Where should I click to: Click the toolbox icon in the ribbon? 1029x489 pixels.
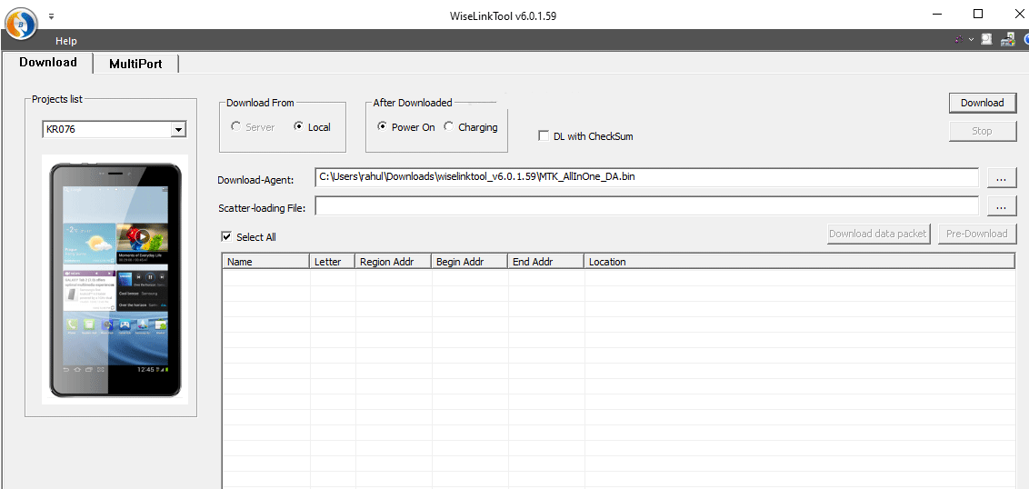pyautogui.click(x=1007, y=40)
